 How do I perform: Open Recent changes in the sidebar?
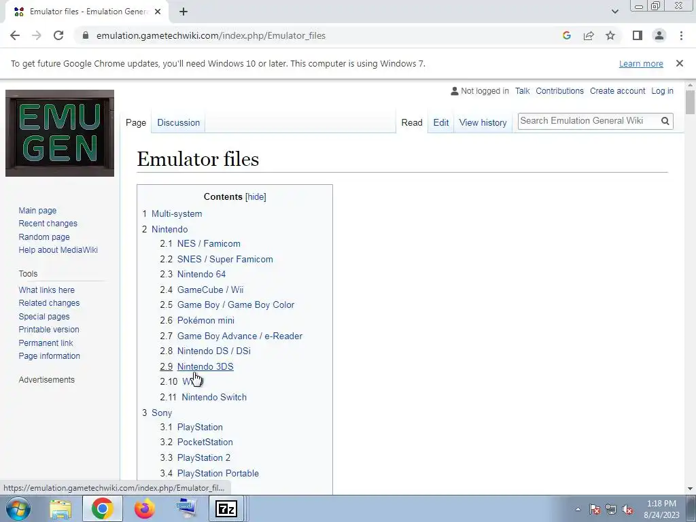[48, 223]
